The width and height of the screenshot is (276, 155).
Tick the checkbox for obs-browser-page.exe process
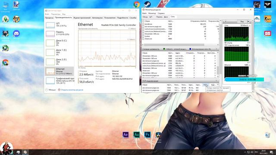pyautogui.click(x=143, y=27)
